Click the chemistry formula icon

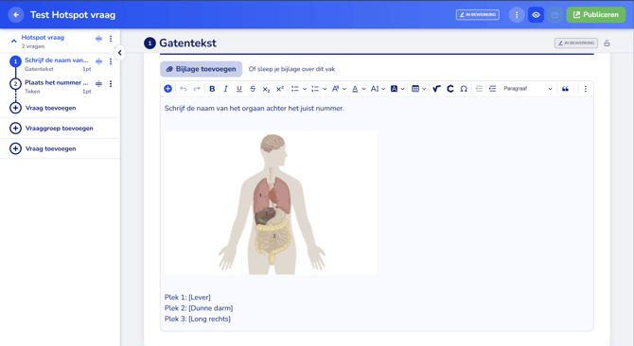pos(450,89)
